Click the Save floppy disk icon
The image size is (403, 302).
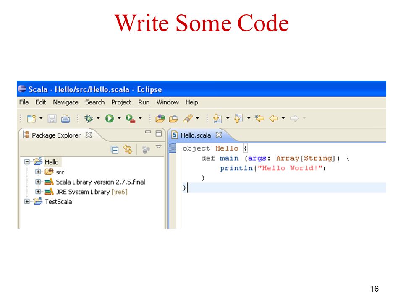point(52,118)
